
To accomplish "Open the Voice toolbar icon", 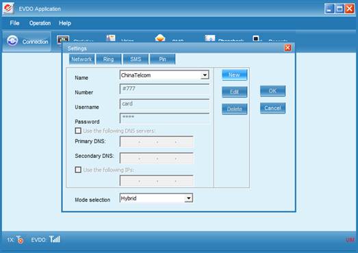I will click(x=111, y=38).
